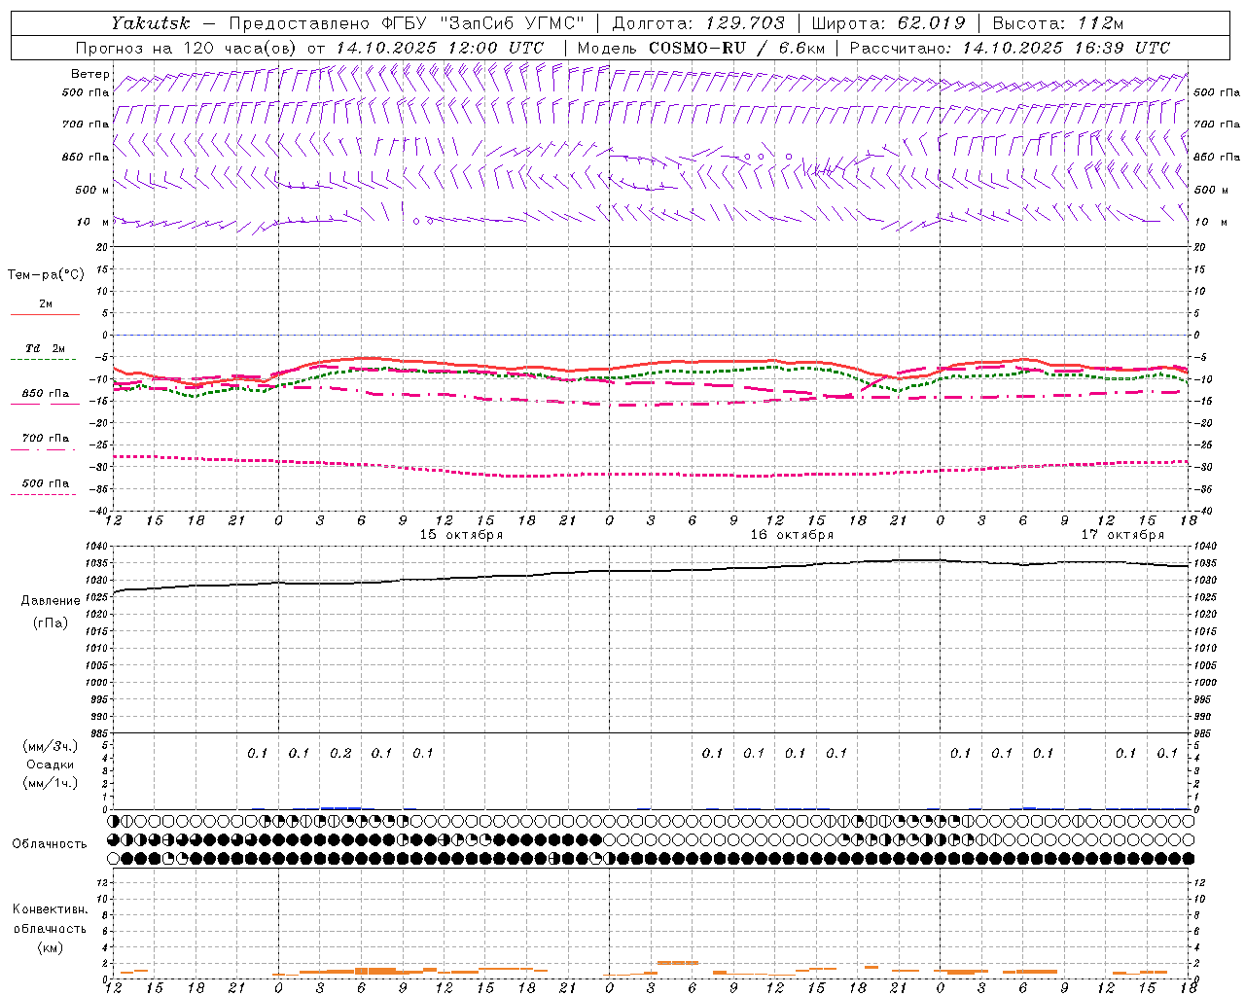
Task: Click the (мм/1ч.) precipitation unit label
Action: tap(51, 783)
